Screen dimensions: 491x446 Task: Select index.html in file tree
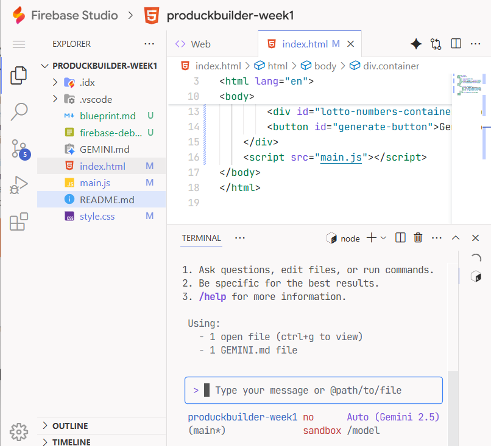click(x=102, y=166)
